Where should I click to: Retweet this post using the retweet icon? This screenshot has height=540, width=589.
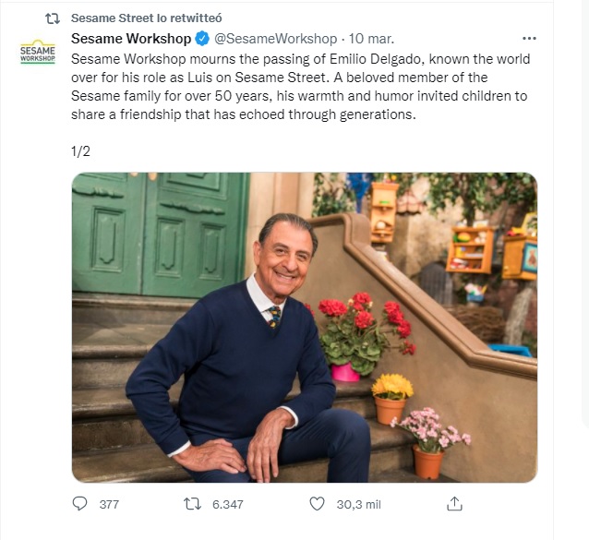(x=192, y=504)
